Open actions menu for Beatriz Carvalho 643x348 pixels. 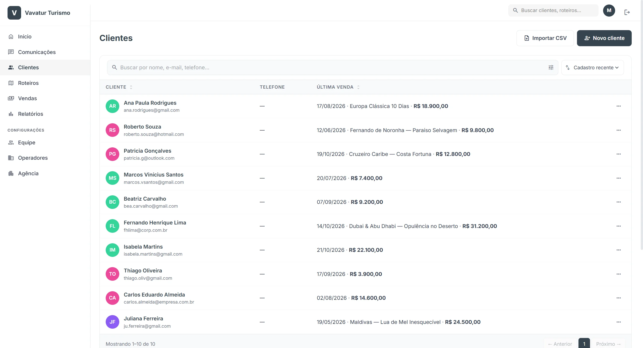[618, 202]
